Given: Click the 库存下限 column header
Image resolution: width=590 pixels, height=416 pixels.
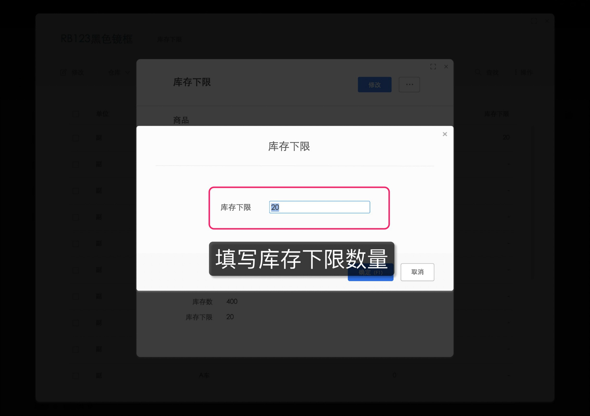Looking at the screenshot, I should pyautogui.click(x=496, y=114).
